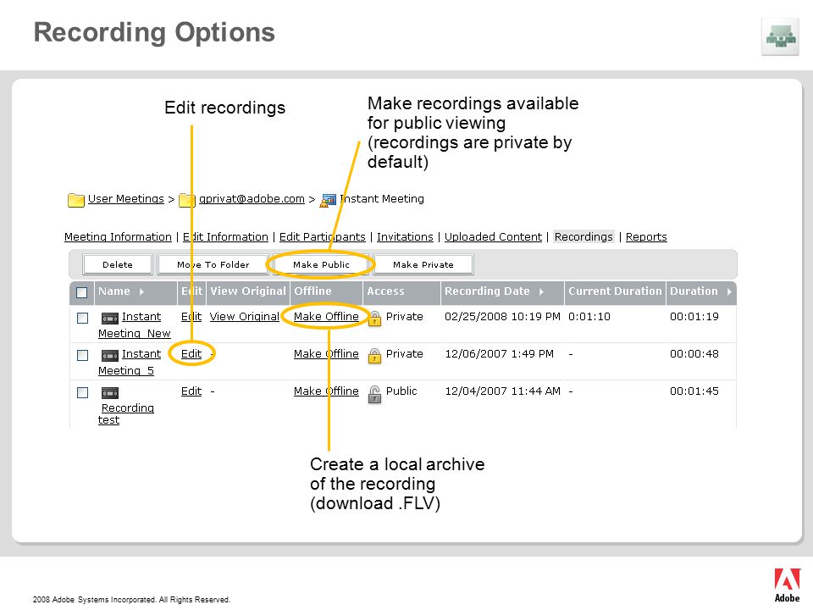813x610 pixels.
Task: Click the Move To Folder button
Action: (213, 264)
